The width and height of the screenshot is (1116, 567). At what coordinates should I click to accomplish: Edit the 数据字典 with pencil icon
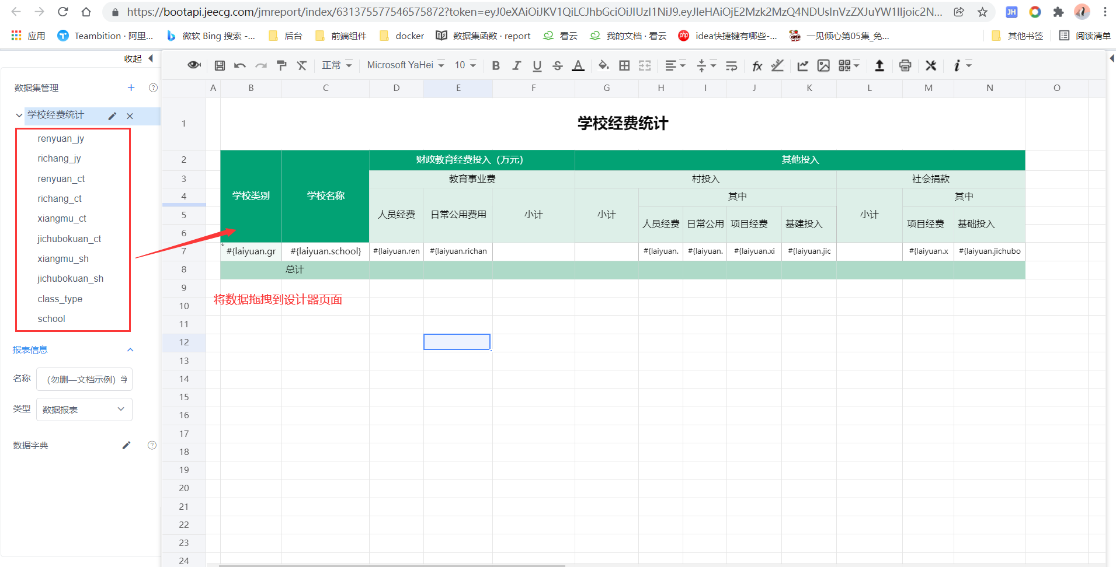[126, 445]
